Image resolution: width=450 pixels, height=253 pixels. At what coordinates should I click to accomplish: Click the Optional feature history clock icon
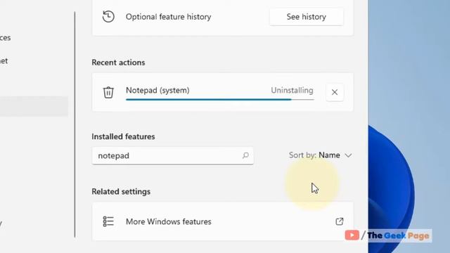tap(108, 17)
